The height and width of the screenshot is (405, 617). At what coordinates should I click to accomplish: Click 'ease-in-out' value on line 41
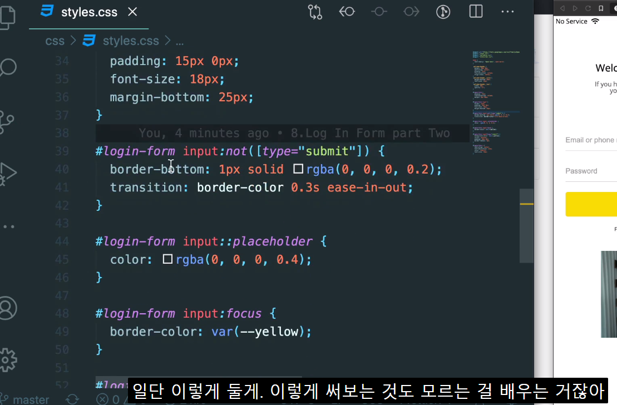(x=367, y=187)
